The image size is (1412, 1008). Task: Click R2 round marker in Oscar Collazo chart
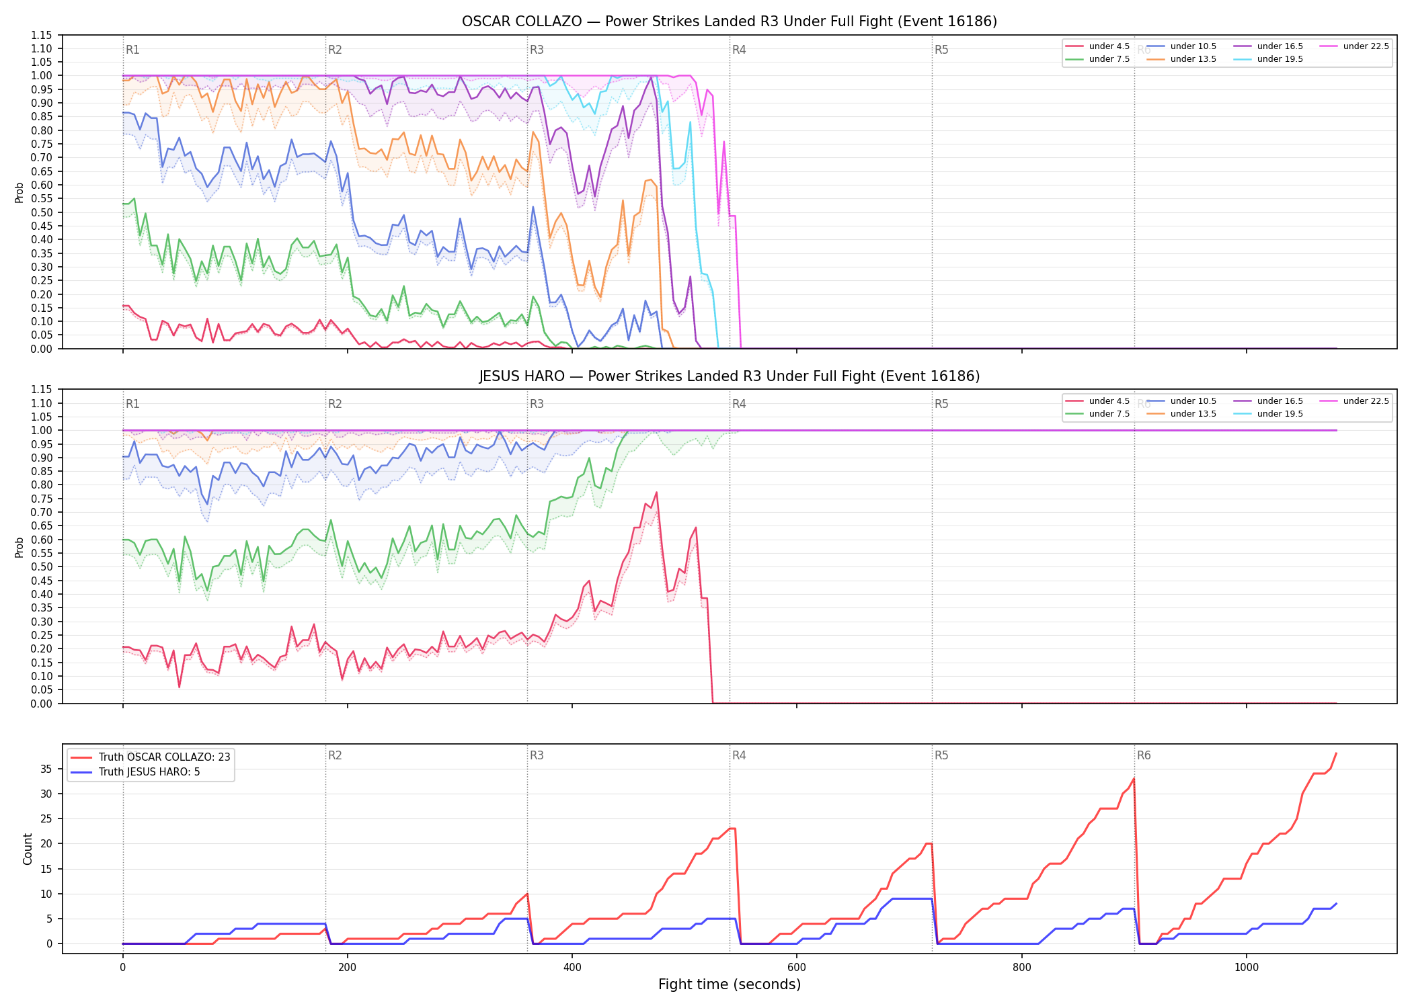(335, 50)
